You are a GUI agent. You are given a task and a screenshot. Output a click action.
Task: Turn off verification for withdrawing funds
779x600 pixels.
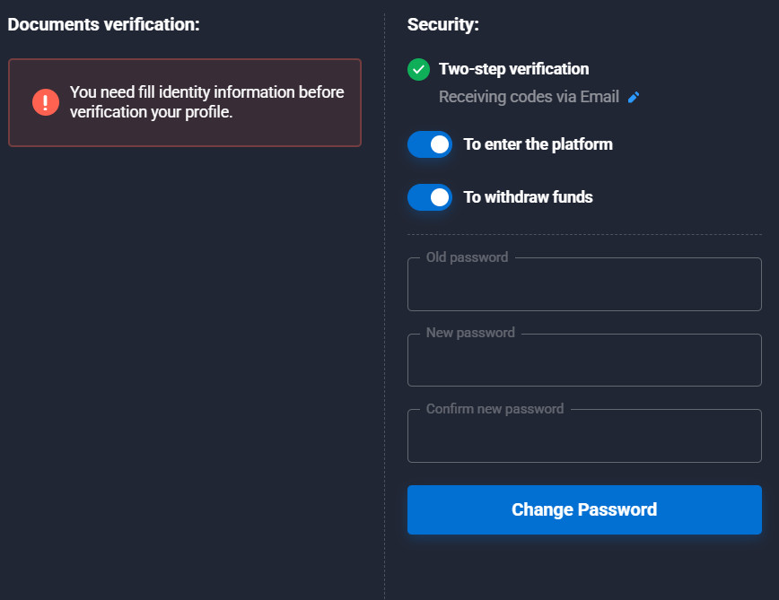[429, 196]
